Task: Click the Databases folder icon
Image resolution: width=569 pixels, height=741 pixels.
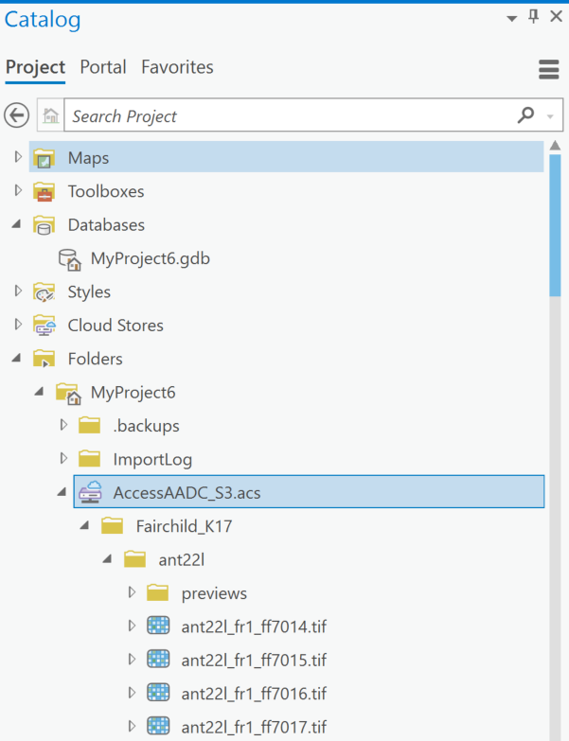Action: click(x=44, y=225)
